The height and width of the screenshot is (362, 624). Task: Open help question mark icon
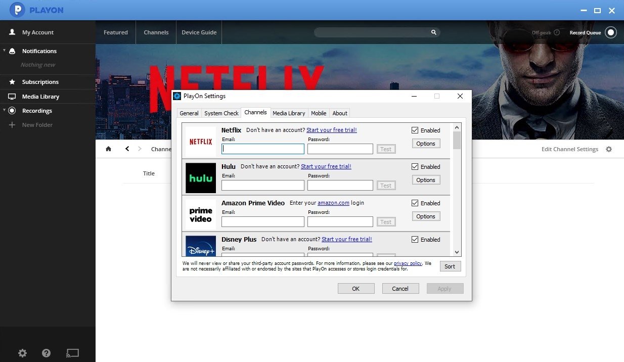47,353
